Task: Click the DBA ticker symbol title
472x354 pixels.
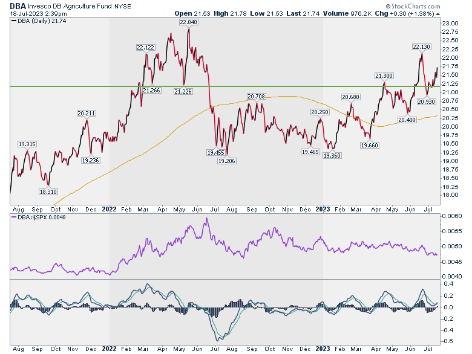Action: pos(18,5)
